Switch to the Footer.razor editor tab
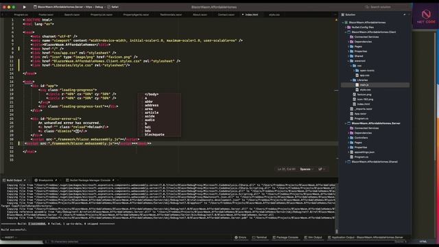The height and width of the screenshot is (247, 439). coord(46,15)
